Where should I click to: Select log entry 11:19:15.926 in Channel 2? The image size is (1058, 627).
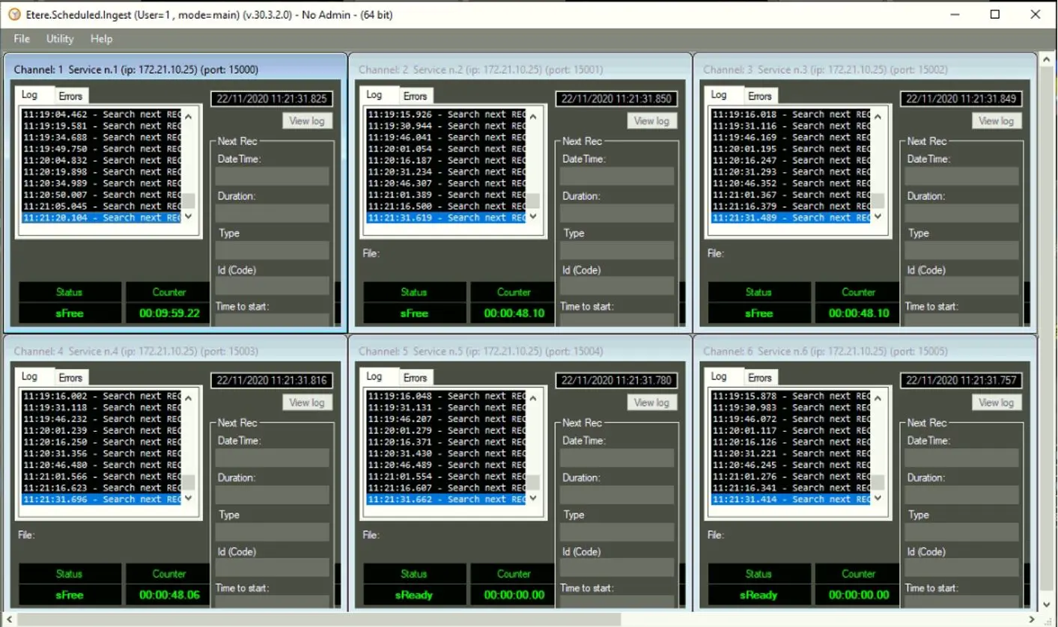(446, 114)
